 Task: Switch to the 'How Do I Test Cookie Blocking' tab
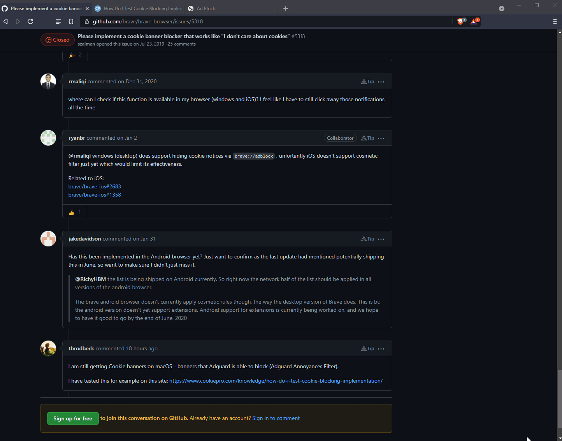click(x=139, y=9)
